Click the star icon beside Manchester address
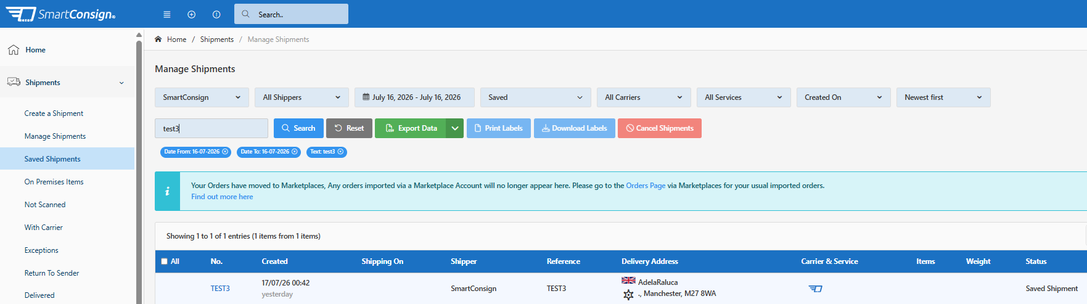The width and height of the screenshot is (1087, 304). tap(628, 295)
